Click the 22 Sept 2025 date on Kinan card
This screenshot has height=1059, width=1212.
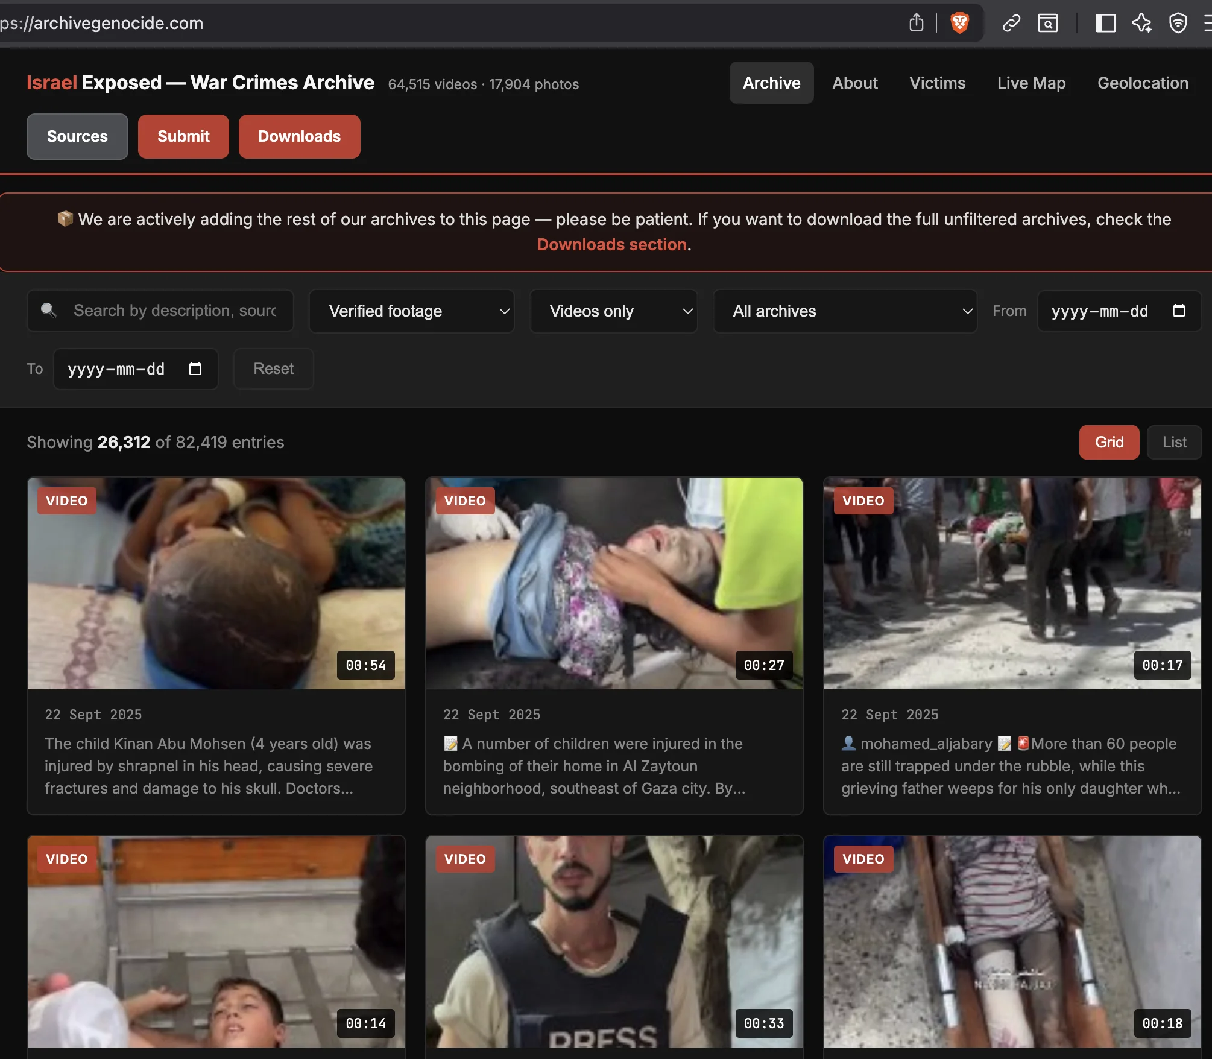click(93, 715)
